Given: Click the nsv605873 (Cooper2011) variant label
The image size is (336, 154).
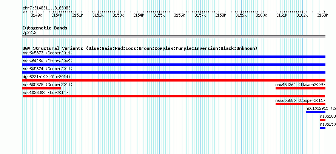Looking at the screenshot, I should tap(48, 53).
